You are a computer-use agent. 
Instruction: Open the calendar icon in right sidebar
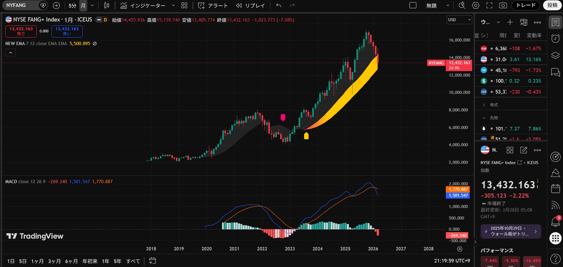555,189
